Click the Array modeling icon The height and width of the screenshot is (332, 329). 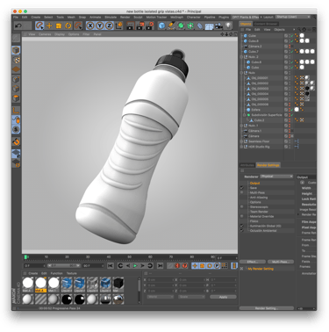pyautogui.click(x=190, y=25)
